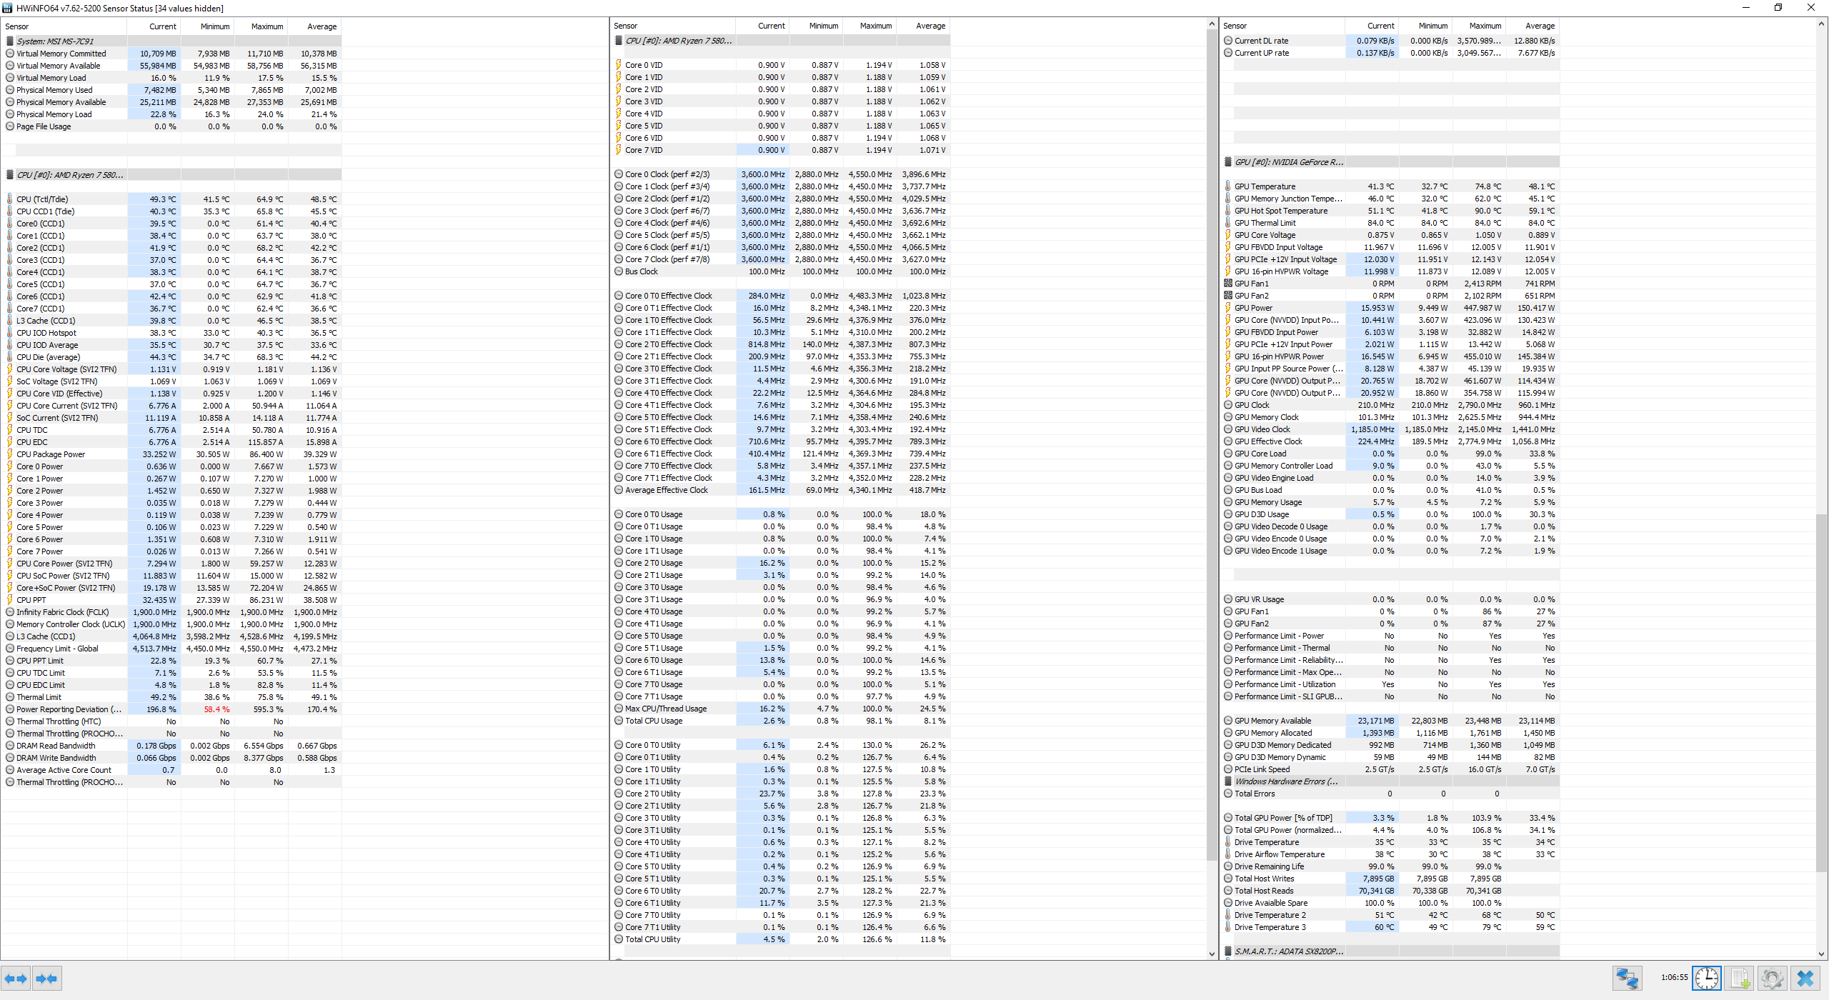Click the Average column header in middle panel
The height and width of the screenshot is (1000, 1829).
pyautogui.click(x=930, y=26)
